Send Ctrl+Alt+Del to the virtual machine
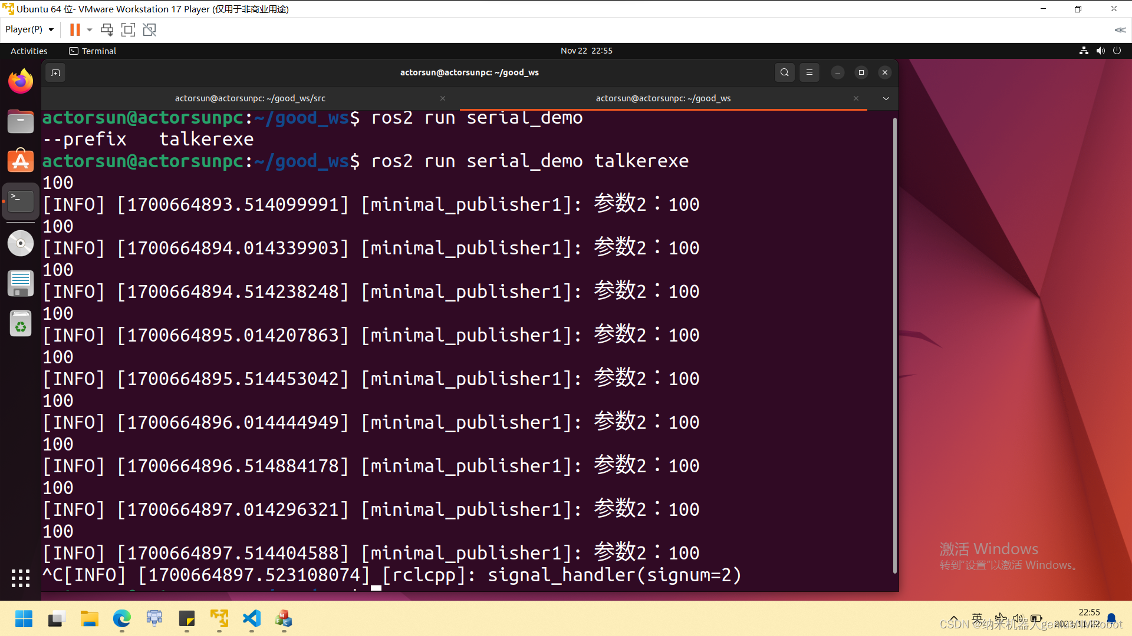Viewport: 1132px width, 636px height. 107,29
